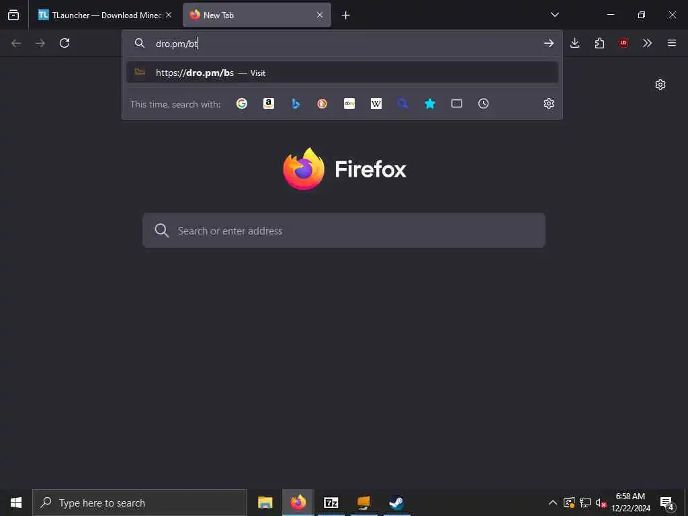Open search settings gear in dropdown
688x516 pixels.
click(548, 103)
